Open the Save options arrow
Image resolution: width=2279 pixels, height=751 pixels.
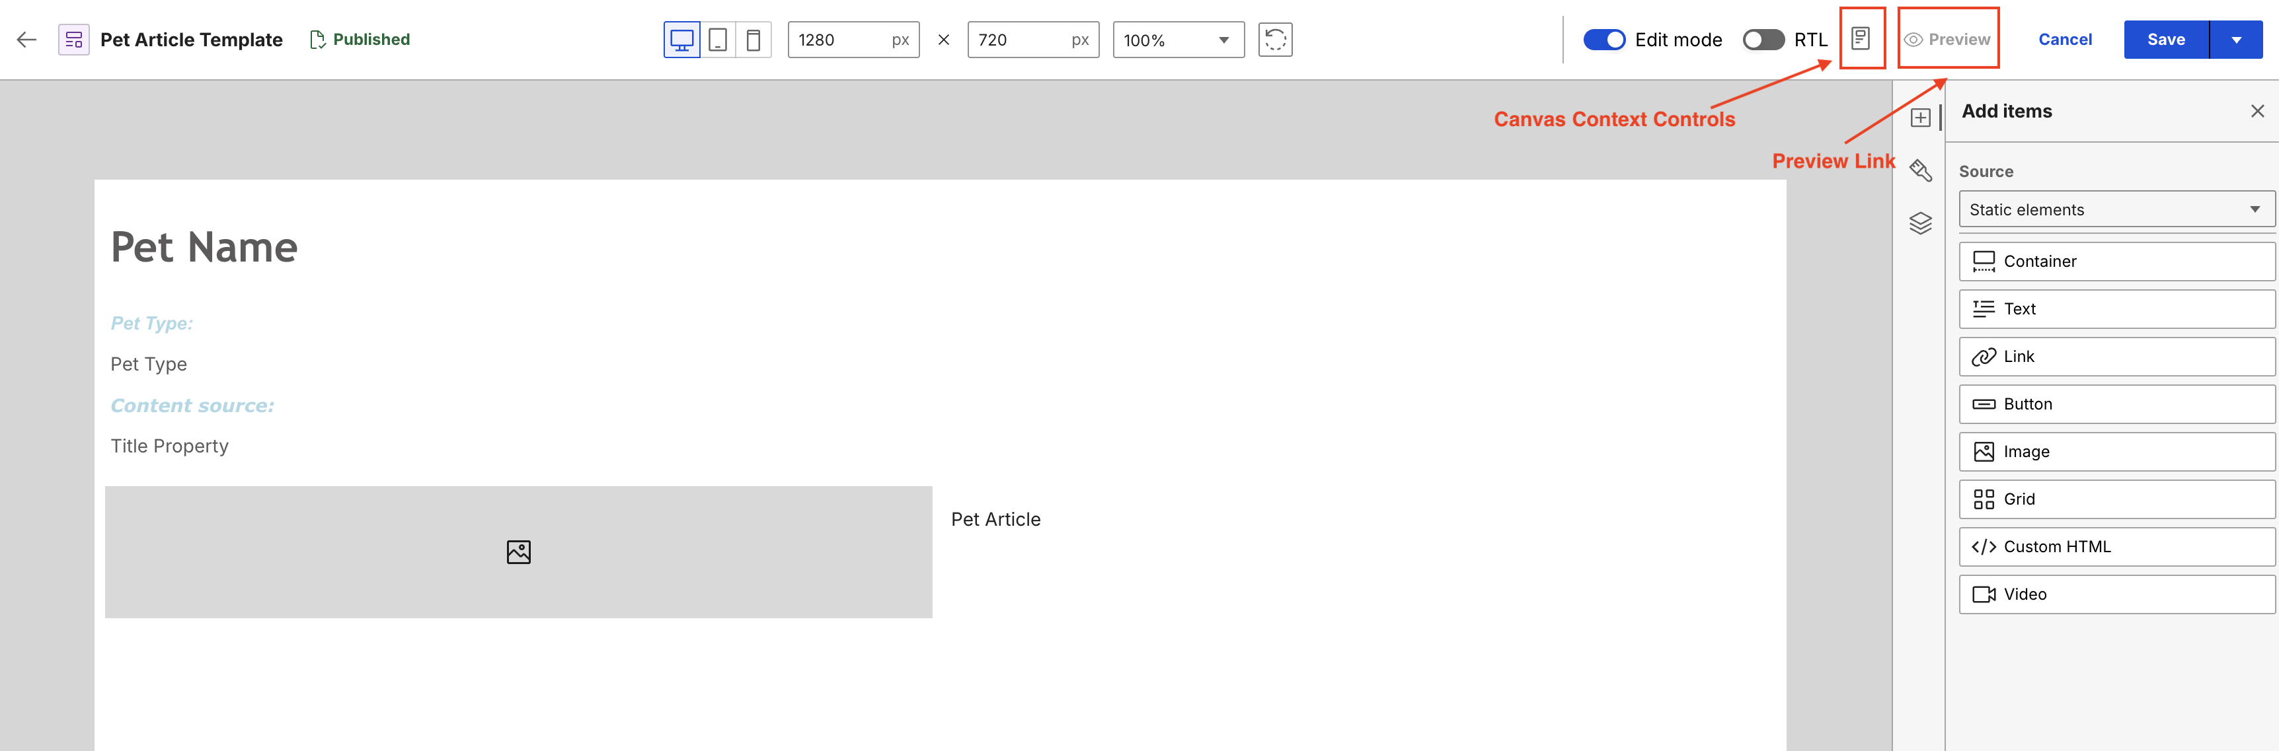point(2237,40)
